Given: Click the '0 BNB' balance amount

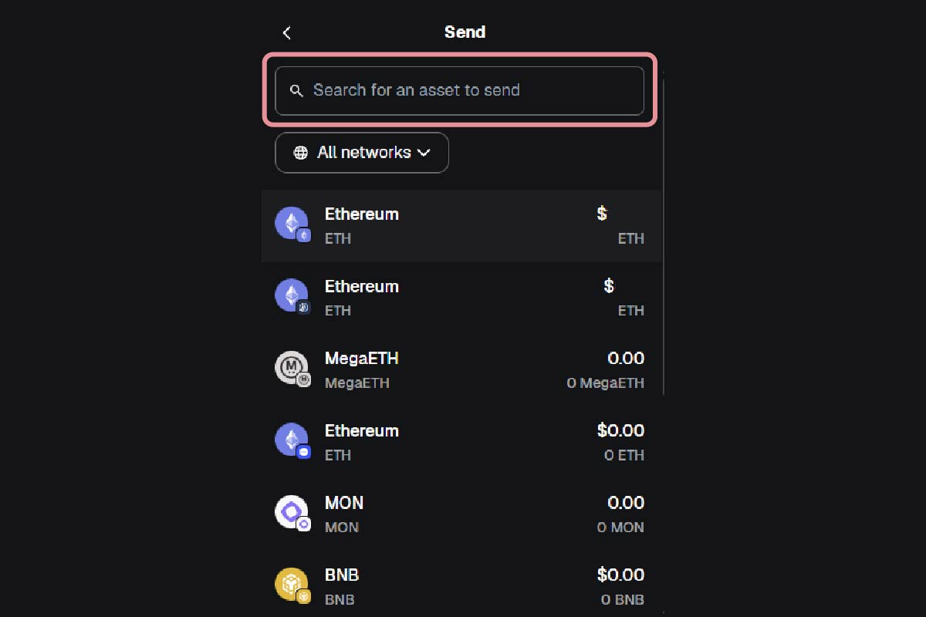Looking at the screenshot, I should pyautogui.click(x=623, y=599).
